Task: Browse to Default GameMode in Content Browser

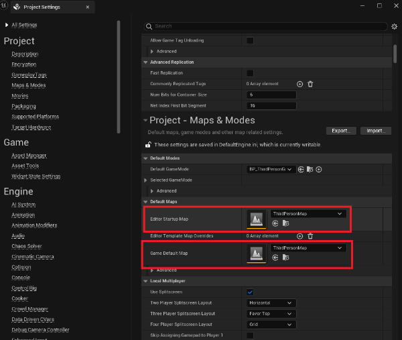Action: coord(310,170)
